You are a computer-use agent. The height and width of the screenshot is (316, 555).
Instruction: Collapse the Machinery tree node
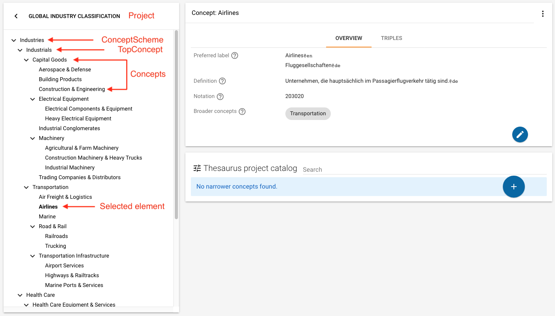point(33,138)
